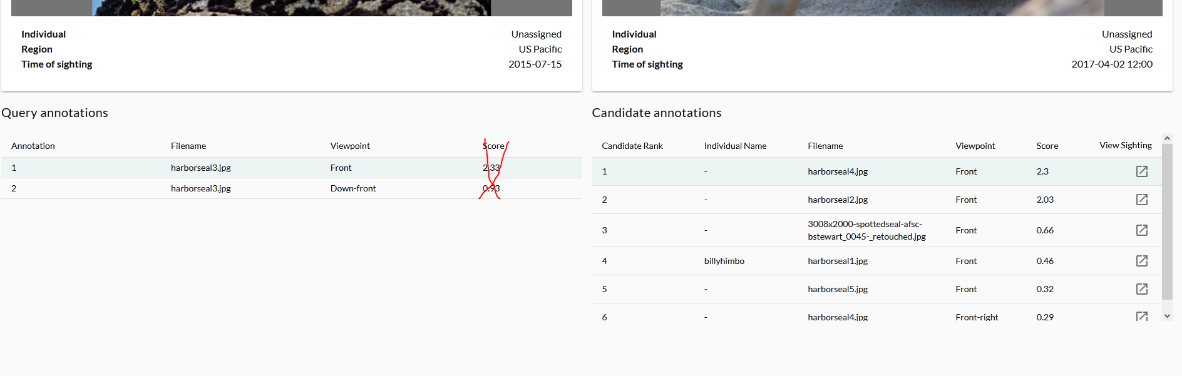Image resolution: width=1182 pixels, height=376 pixels.
Task: Open the billyhimbo individual profile
Action: 724,261
